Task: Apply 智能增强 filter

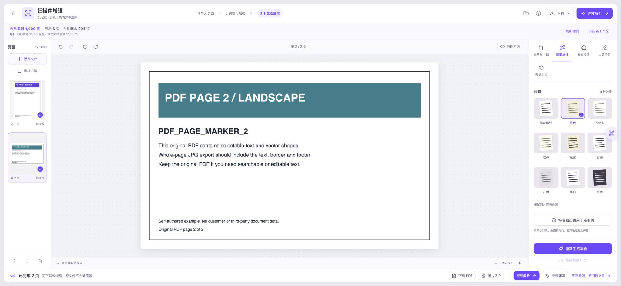Action: pyautogui.click(x=546, y=108)
